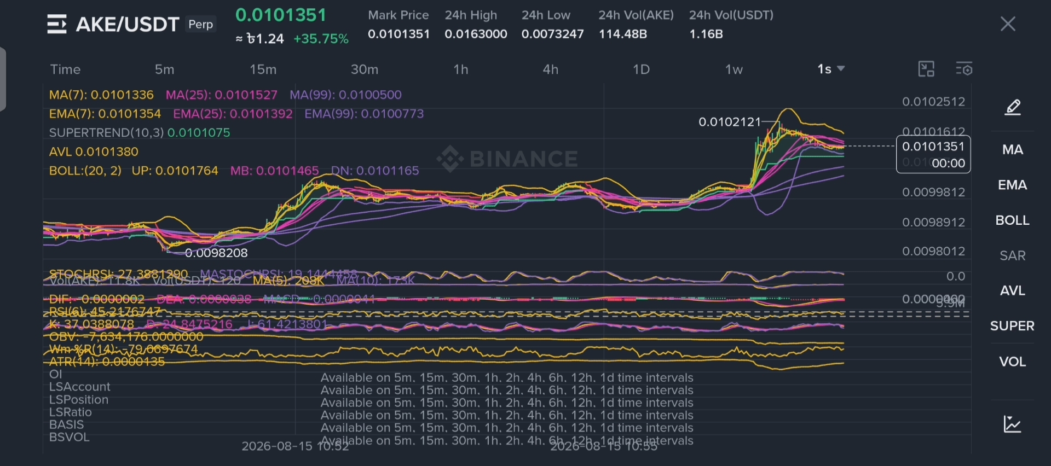Click the 0.0102121 high price marker
Image resolution: width=1051 pixels, height=466 pixels.
pyautogui.click(x=730, y=122)
